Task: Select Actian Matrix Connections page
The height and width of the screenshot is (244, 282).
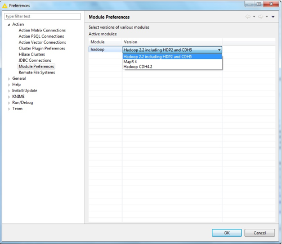Action: (42, 30)
